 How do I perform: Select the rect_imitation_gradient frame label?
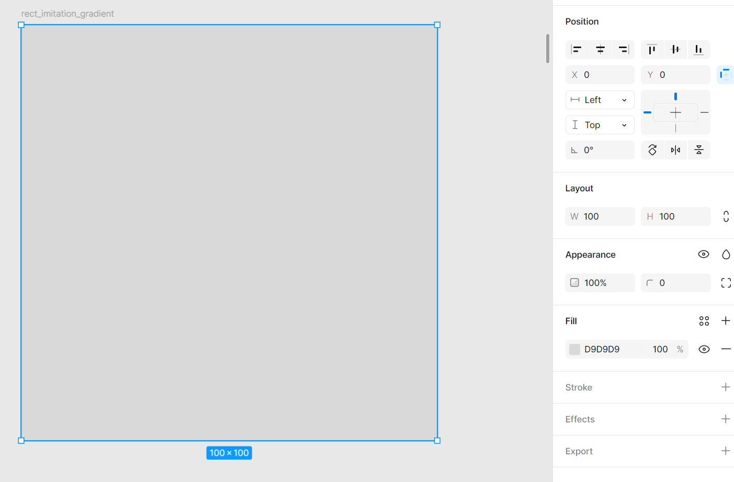pyautogui.click(x=67, y=14)
